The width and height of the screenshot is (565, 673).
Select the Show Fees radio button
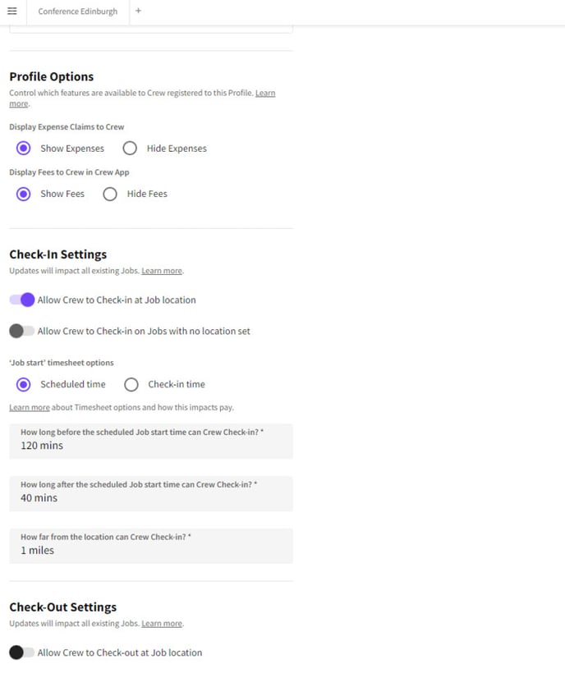[x=24, y=194]
